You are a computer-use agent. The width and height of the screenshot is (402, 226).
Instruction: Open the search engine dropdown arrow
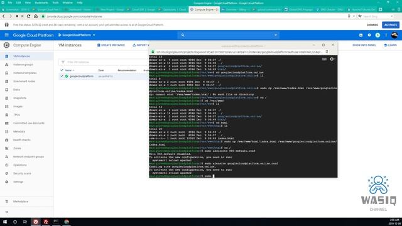point(391,16)
